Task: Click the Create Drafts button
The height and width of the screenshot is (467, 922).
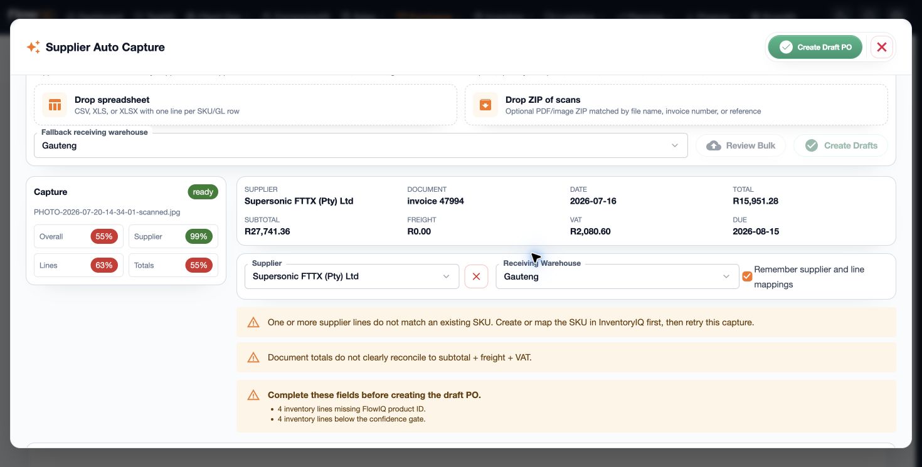Action: pos(840,145)
